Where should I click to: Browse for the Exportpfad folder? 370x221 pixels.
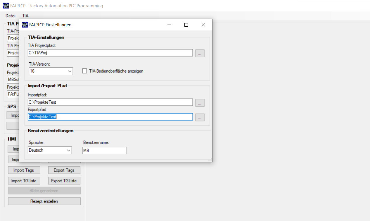pos(200,117)
